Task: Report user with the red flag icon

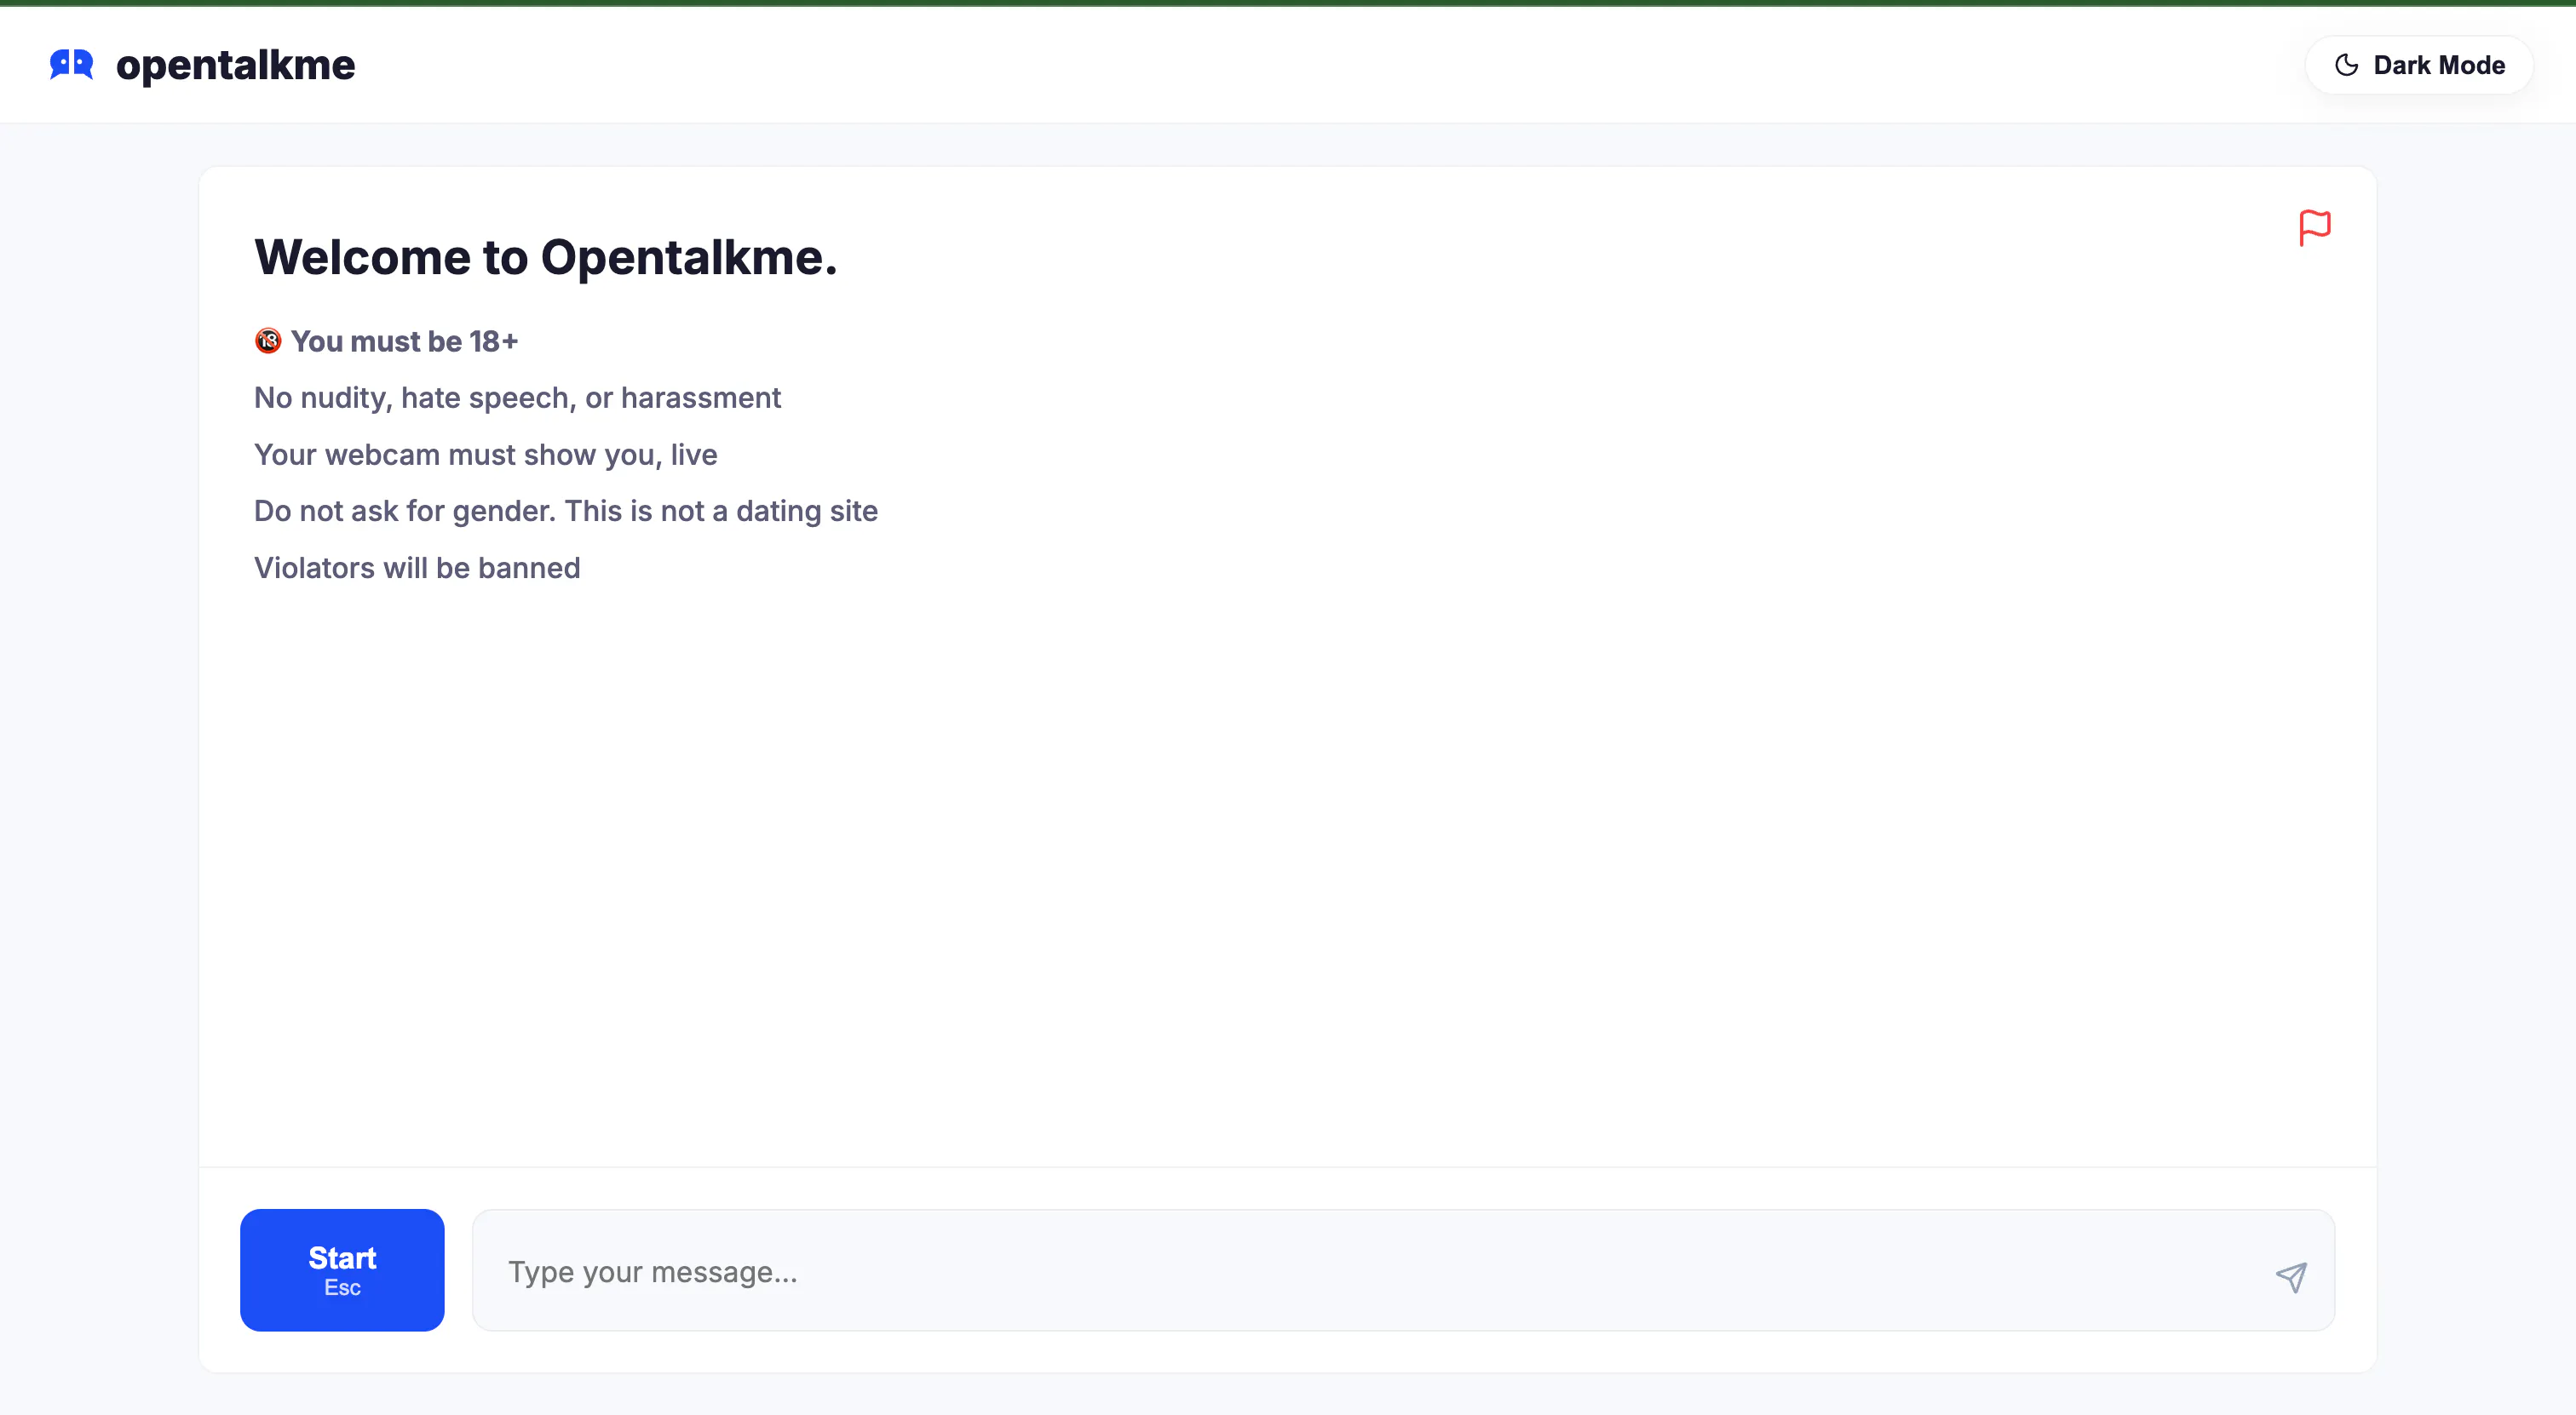Action: coord(2314,228)
